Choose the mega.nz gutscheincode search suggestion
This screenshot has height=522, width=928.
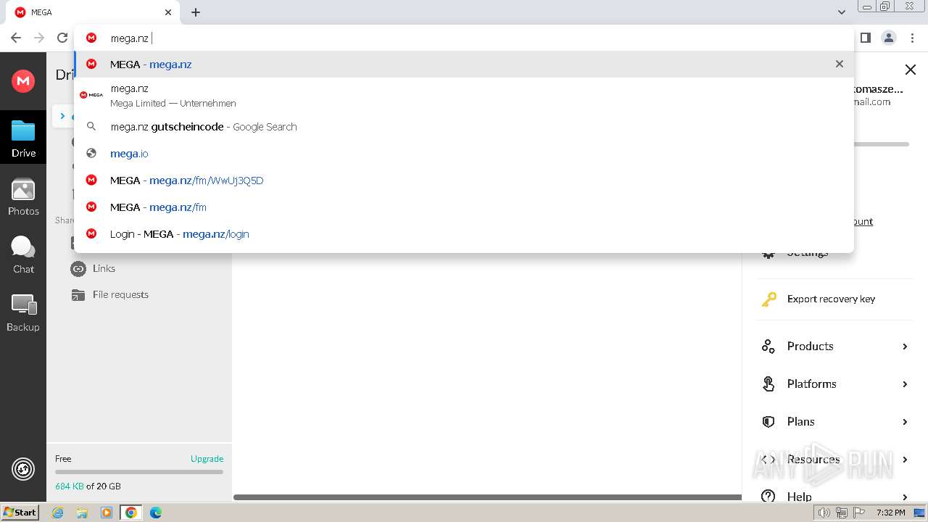pyautogui.click(x=464, y=127)
